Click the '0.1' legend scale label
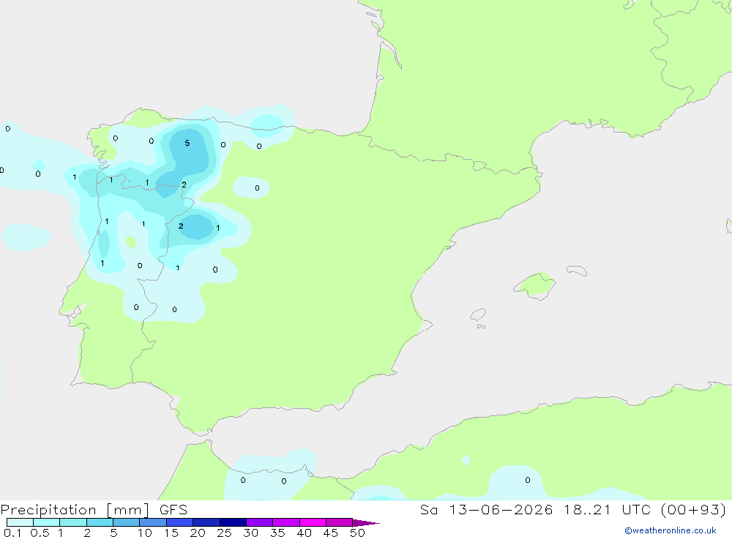This screenshot has width=732, height=537. point(12,533)
